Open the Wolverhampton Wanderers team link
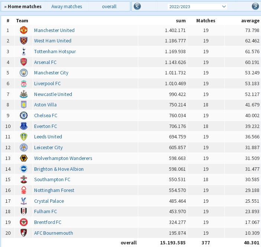This screenshot has height=247, width=261. 63,158
